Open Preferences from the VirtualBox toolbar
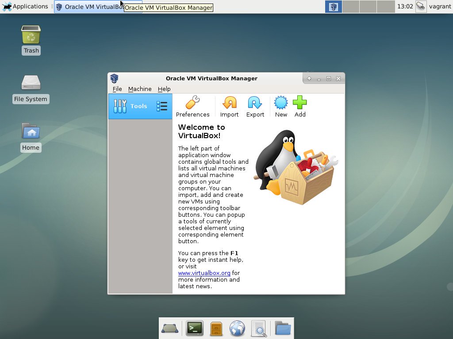453x339 pixels. click(x=193, y=106)
